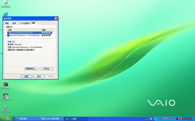Screen dimensions: 195x121
Task: Switch to 網路連線 taskbar window
Action: [x=27, y=119]
